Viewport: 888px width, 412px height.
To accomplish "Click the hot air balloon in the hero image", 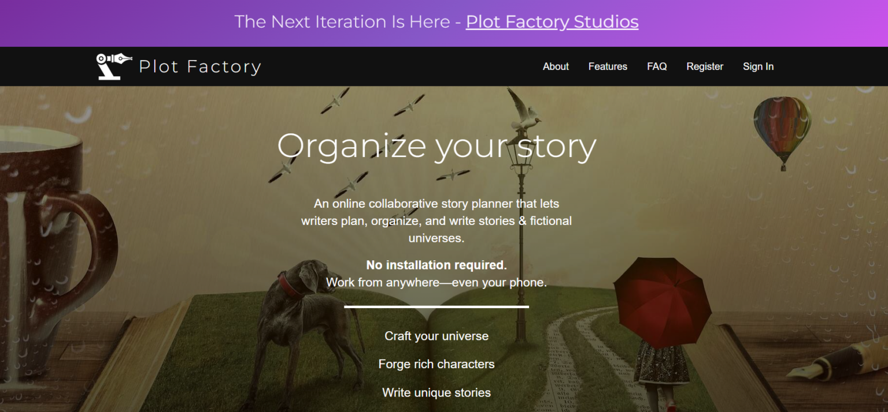I will [x=783, y=124].
